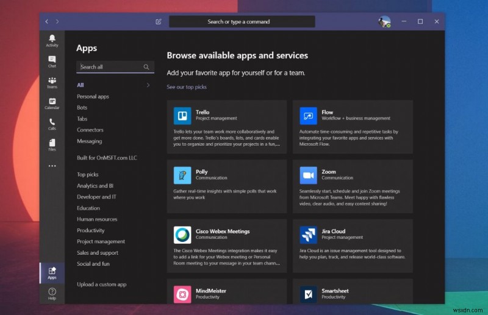Click Upload a custom app
Image resolution: width=488 pixels, height=315 pixels.
pyautogui.click(x=102, y=285)
